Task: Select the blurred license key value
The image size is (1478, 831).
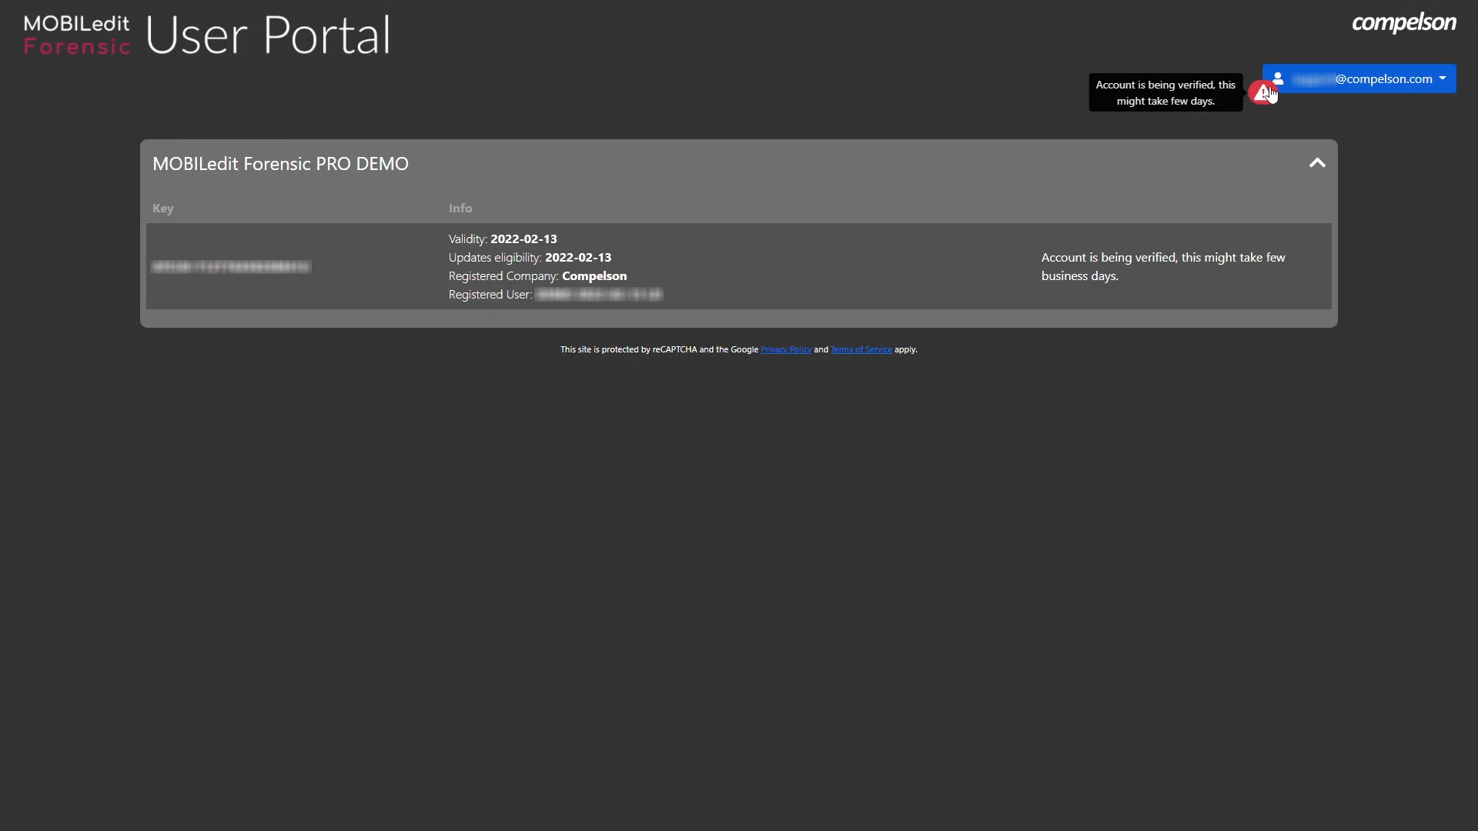Action: coord(231,267)
